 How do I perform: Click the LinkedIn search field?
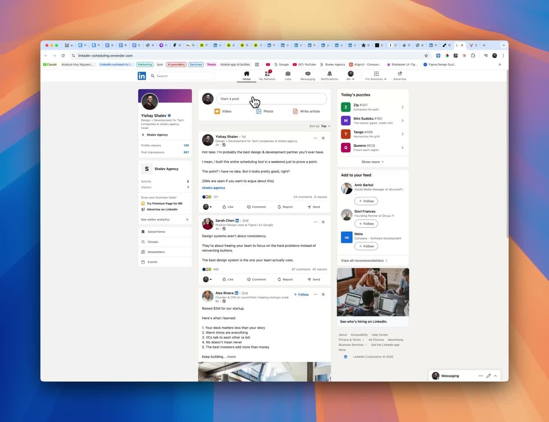tap(182, 76)
